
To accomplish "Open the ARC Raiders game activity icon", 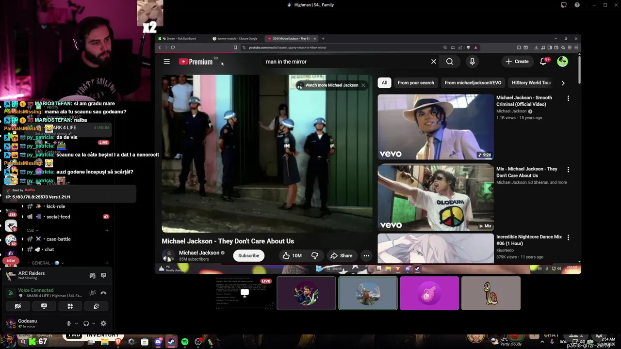I will (92, 276).
